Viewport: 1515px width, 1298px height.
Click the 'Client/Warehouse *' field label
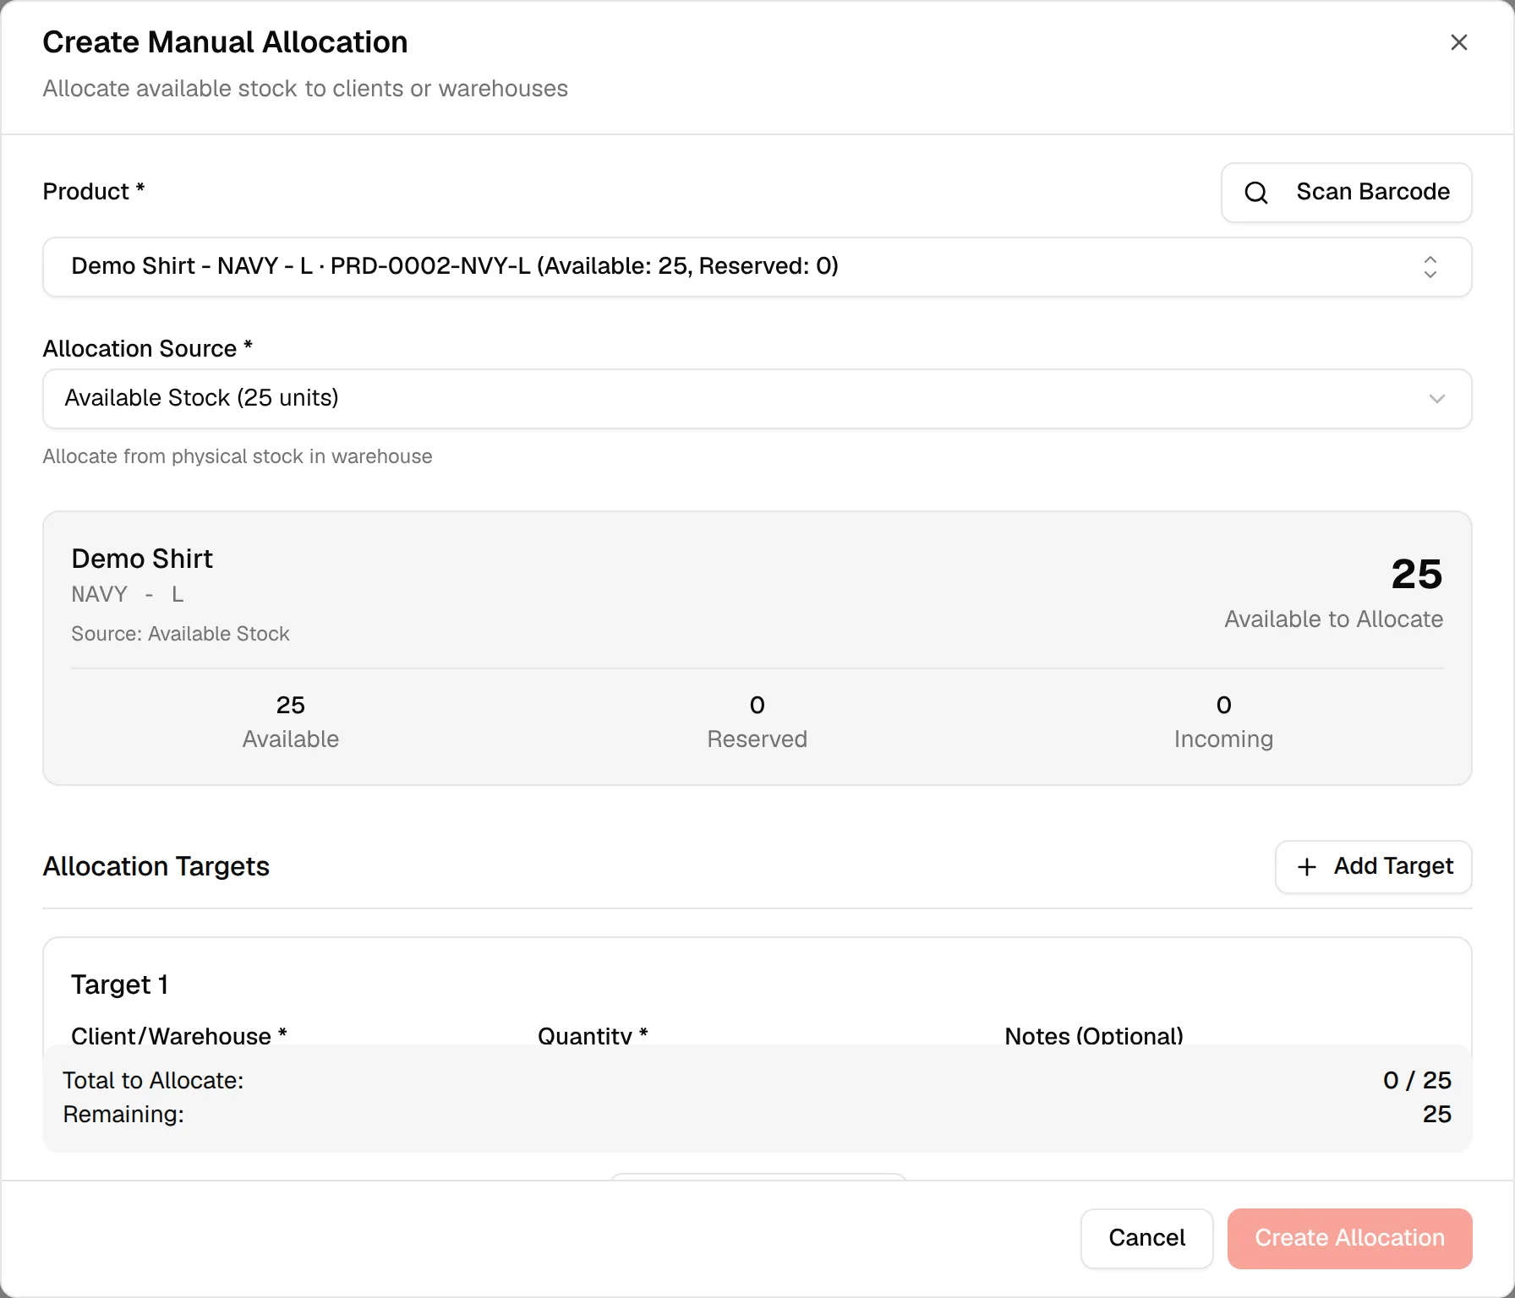[179, 1035]
